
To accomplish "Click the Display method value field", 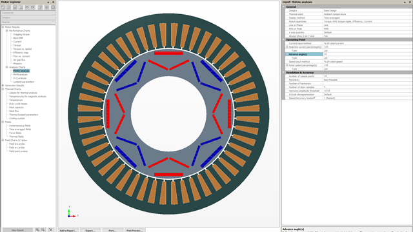I will point(368,18).
